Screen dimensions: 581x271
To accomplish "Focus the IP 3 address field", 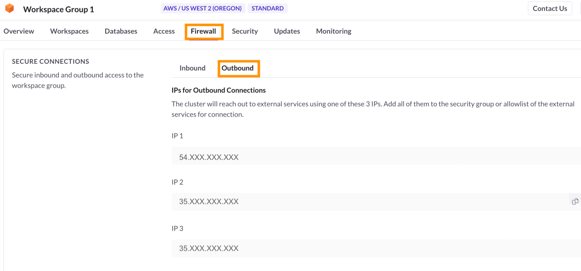I will coord(374,248).
